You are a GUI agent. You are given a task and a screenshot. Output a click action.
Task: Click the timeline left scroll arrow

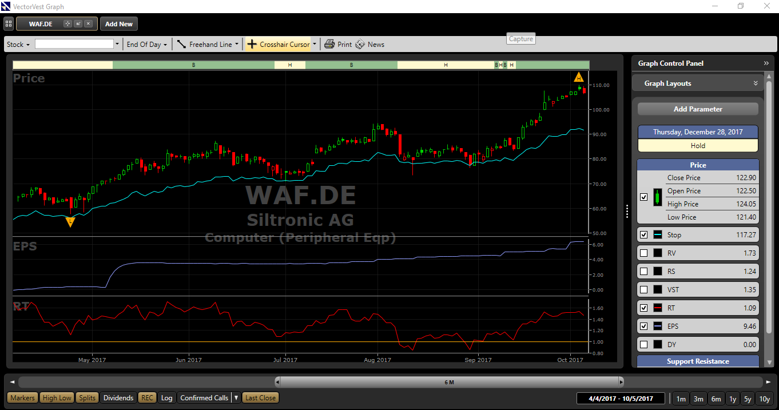[12, 381]
